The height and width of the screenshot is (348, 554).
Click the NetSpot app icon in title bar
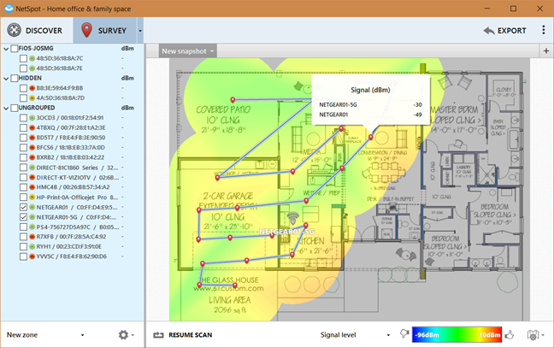point(9,9)
